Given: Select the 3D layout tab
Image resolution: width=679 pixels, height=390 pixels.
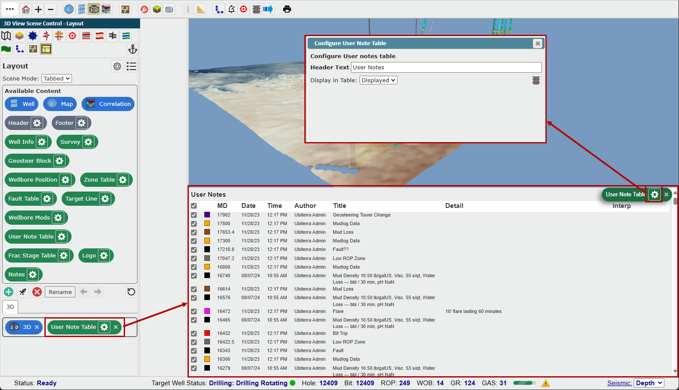Looking at the screenshot, I should (x=10, y=307).
